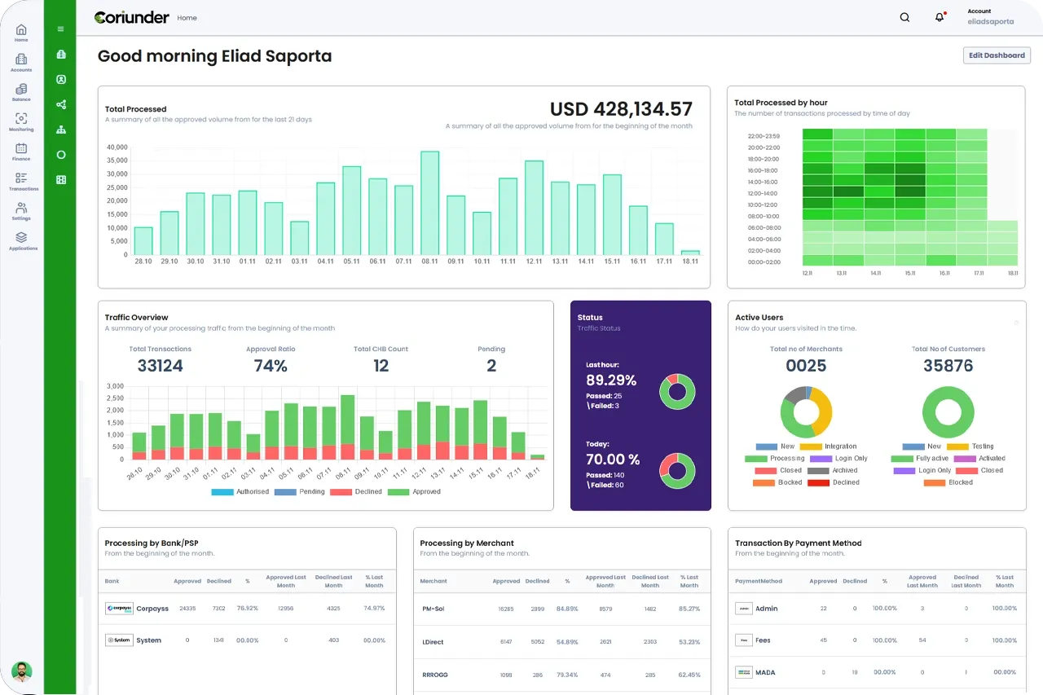Select the Corpayss row in Bank/PSP table

coord(247,609)
